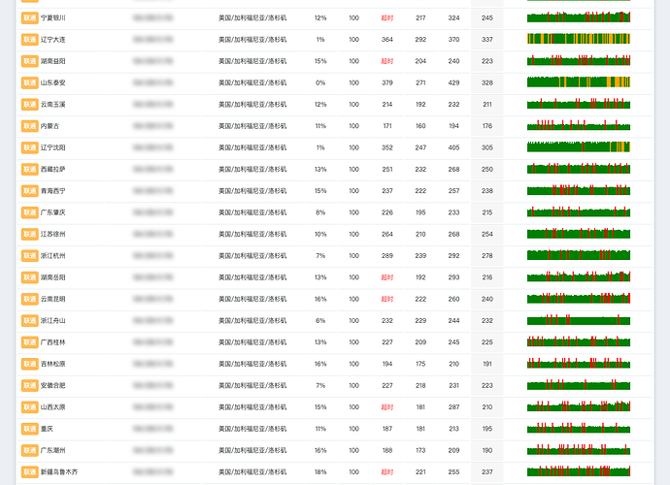The height and width of the screenshot is (485, 670).
Task: Click the red 超时 in 湖南益阳 row
Action: click(387, 61)
